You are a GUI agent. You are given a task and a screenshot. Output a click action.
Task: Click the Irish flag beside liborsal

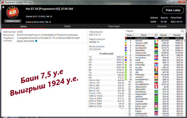coord(156,41)
